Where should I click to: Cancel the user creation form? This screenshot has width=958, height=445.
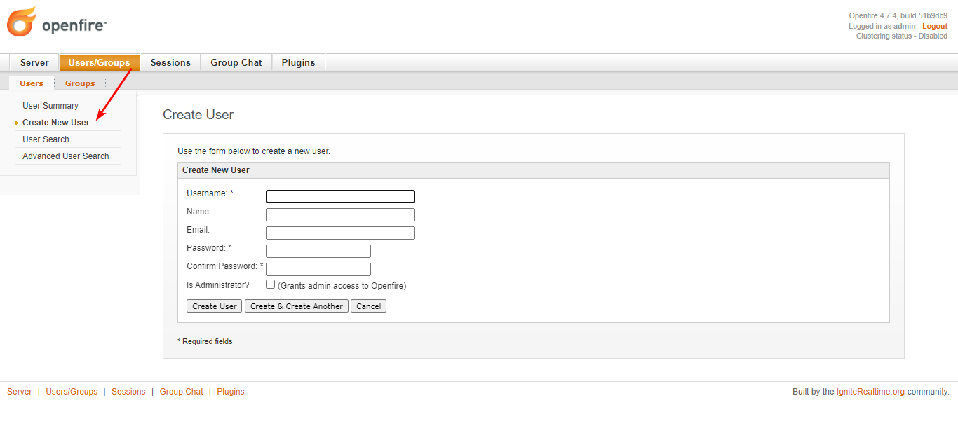(369, 306)
